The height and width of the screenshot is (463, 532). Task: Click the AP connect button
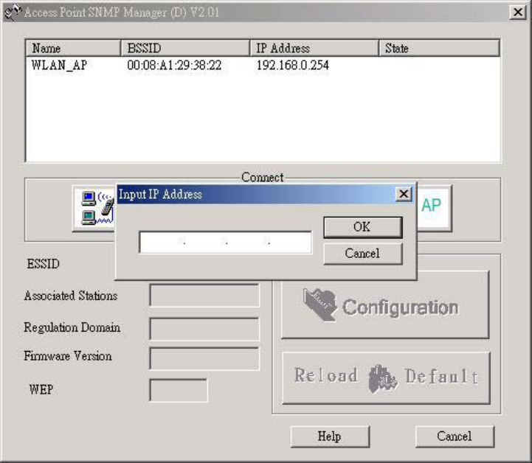point(434,209)
